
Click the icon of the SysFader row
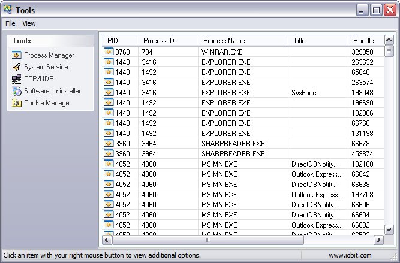click(109, 92)
